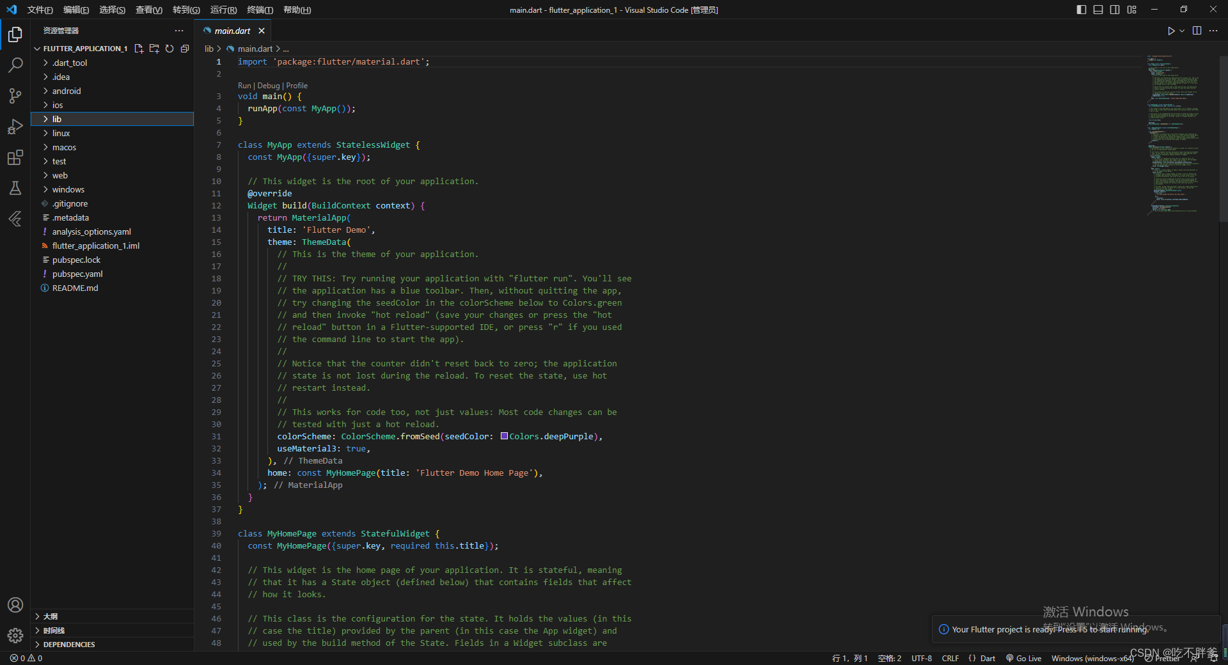This screenshot has width=1228, height=665.
Task: Open editor more actions menu
Action: [1213, 31]
